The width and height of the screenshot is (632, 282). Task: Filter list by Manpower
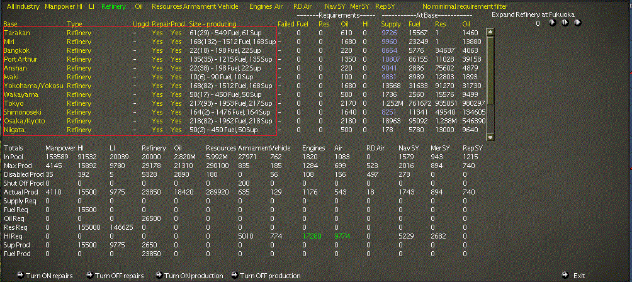coord(60,6)
